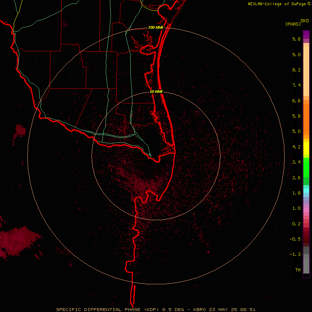Click the [PHAS] units label
The image size is (312, 312).
click(293, 24)
